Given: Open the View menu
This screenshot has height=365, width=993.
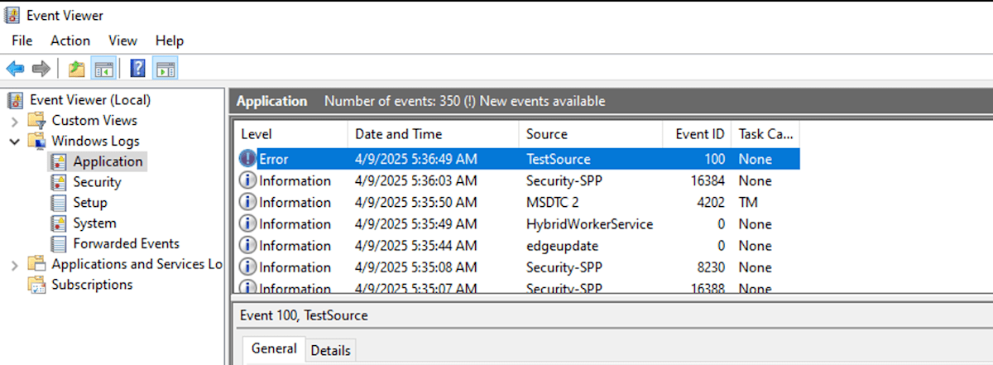Looking at the screenshot, I should click(x=122, y=41).
